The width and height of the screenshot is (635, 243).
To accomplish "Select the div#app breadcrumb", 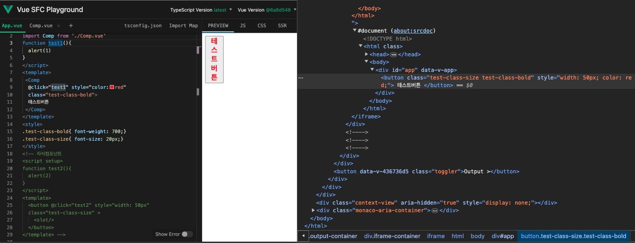I will (x=503, y=236).
